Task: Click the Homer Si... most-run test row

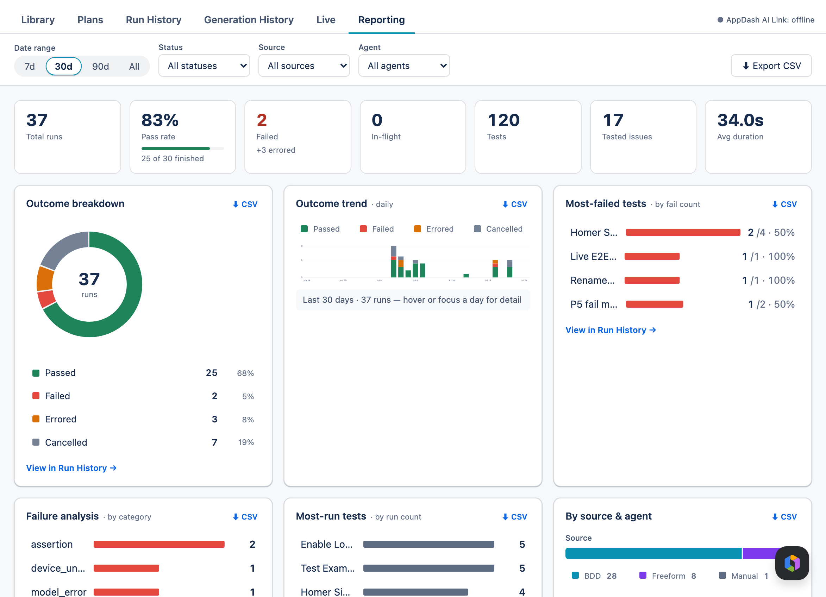Action: [x=413, y=592]
